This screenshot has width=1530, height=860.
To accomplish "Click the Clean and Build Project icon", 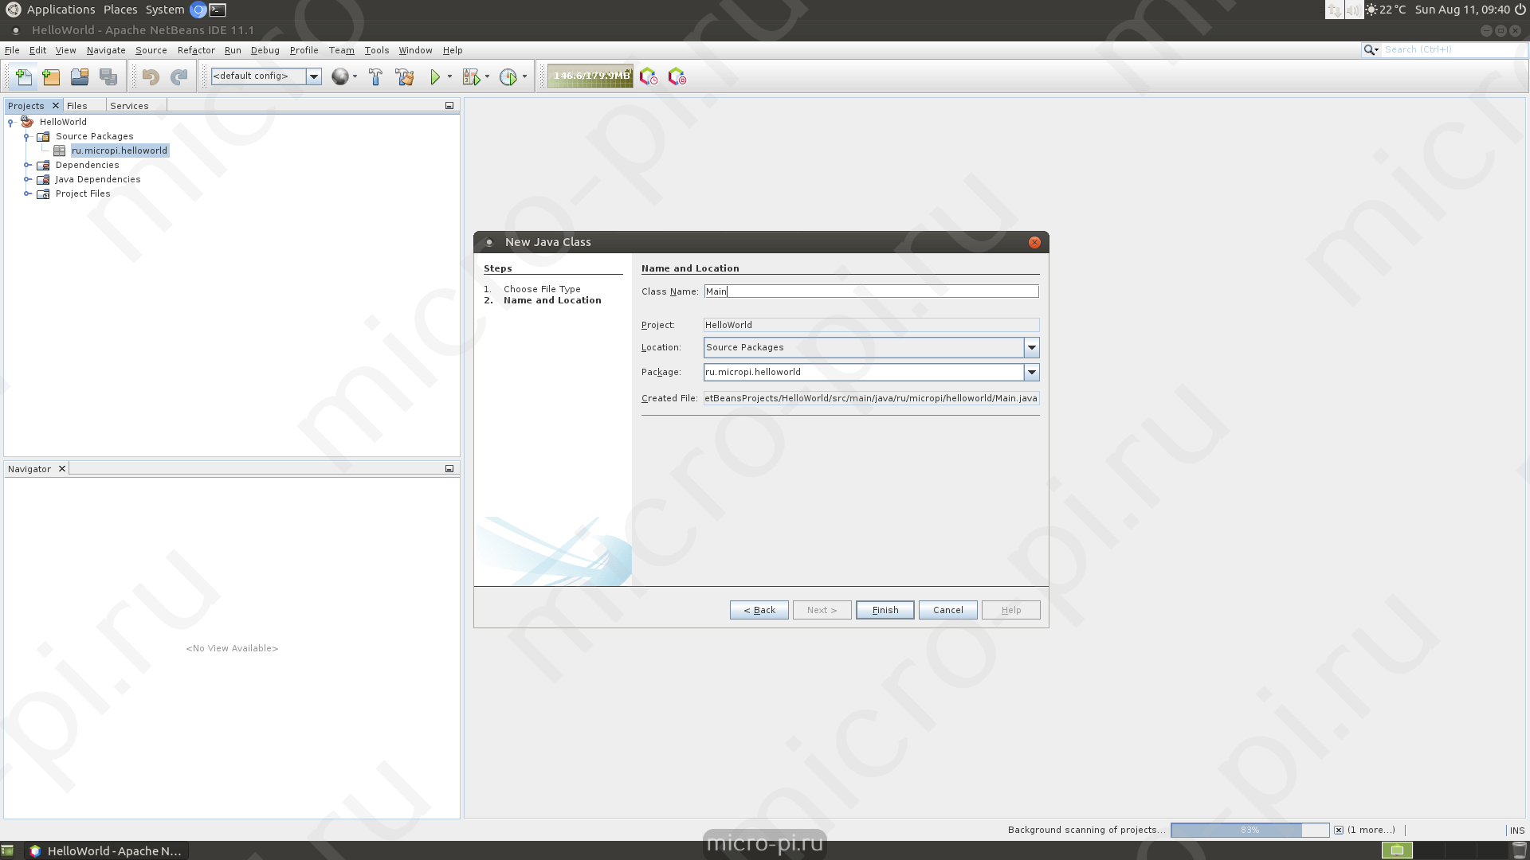I will click(x=405, y=77).
